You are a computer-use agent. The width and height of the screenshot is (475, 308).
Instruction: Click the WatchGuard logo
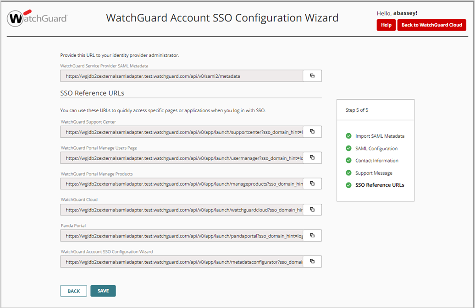[x=38, y=18]
